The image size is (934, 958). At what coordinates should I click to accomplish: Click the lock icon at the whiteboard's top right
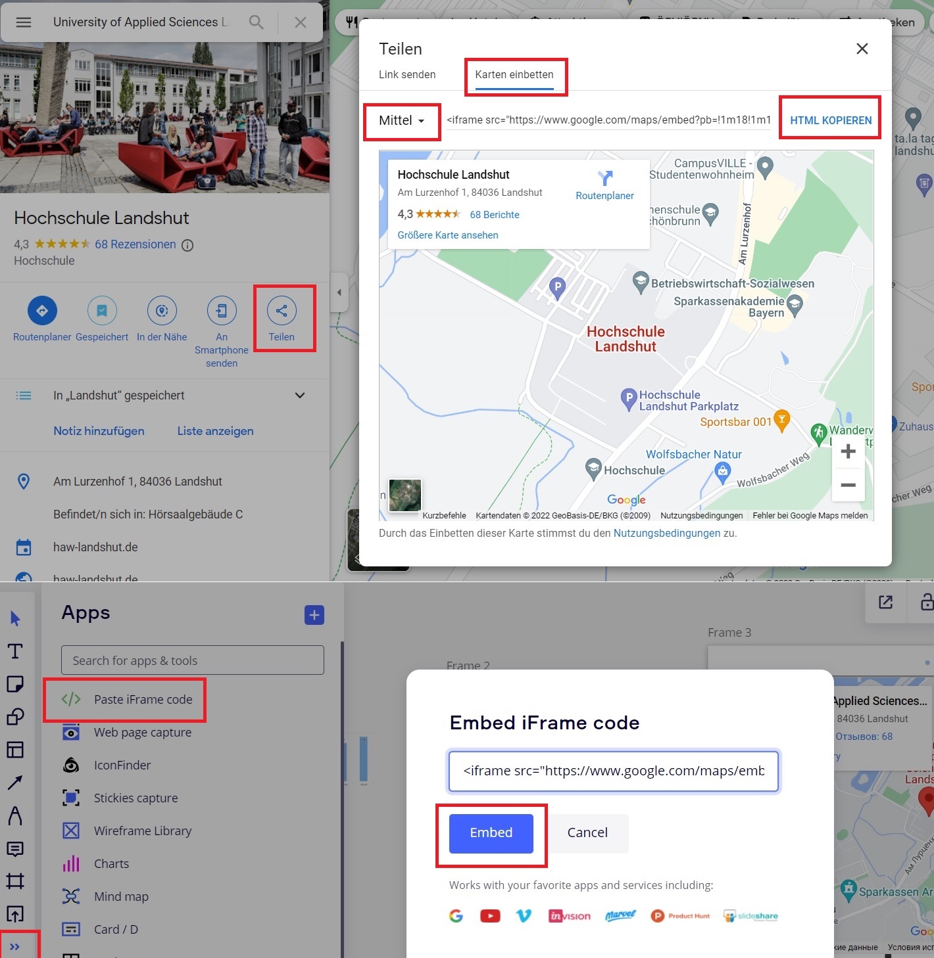pos(926,602)
